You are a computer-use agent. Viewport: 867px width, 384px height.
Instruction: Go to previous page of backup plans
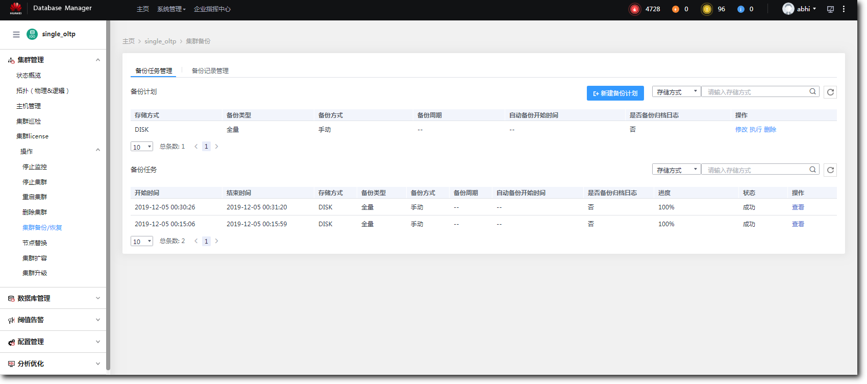(x=196, y=147)
